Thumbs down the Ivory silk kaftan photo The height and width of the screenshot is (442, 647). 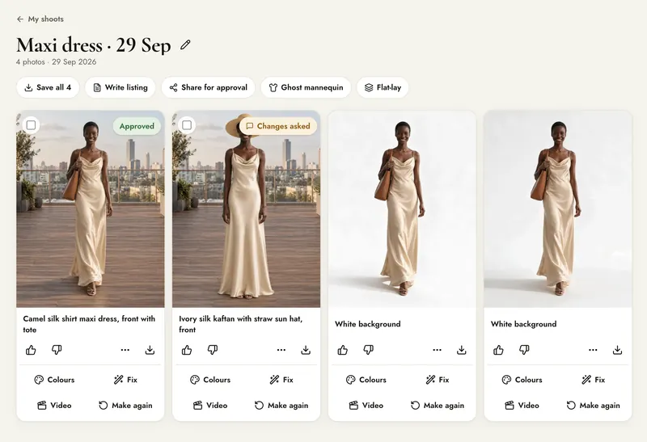[x=213, y=350]
